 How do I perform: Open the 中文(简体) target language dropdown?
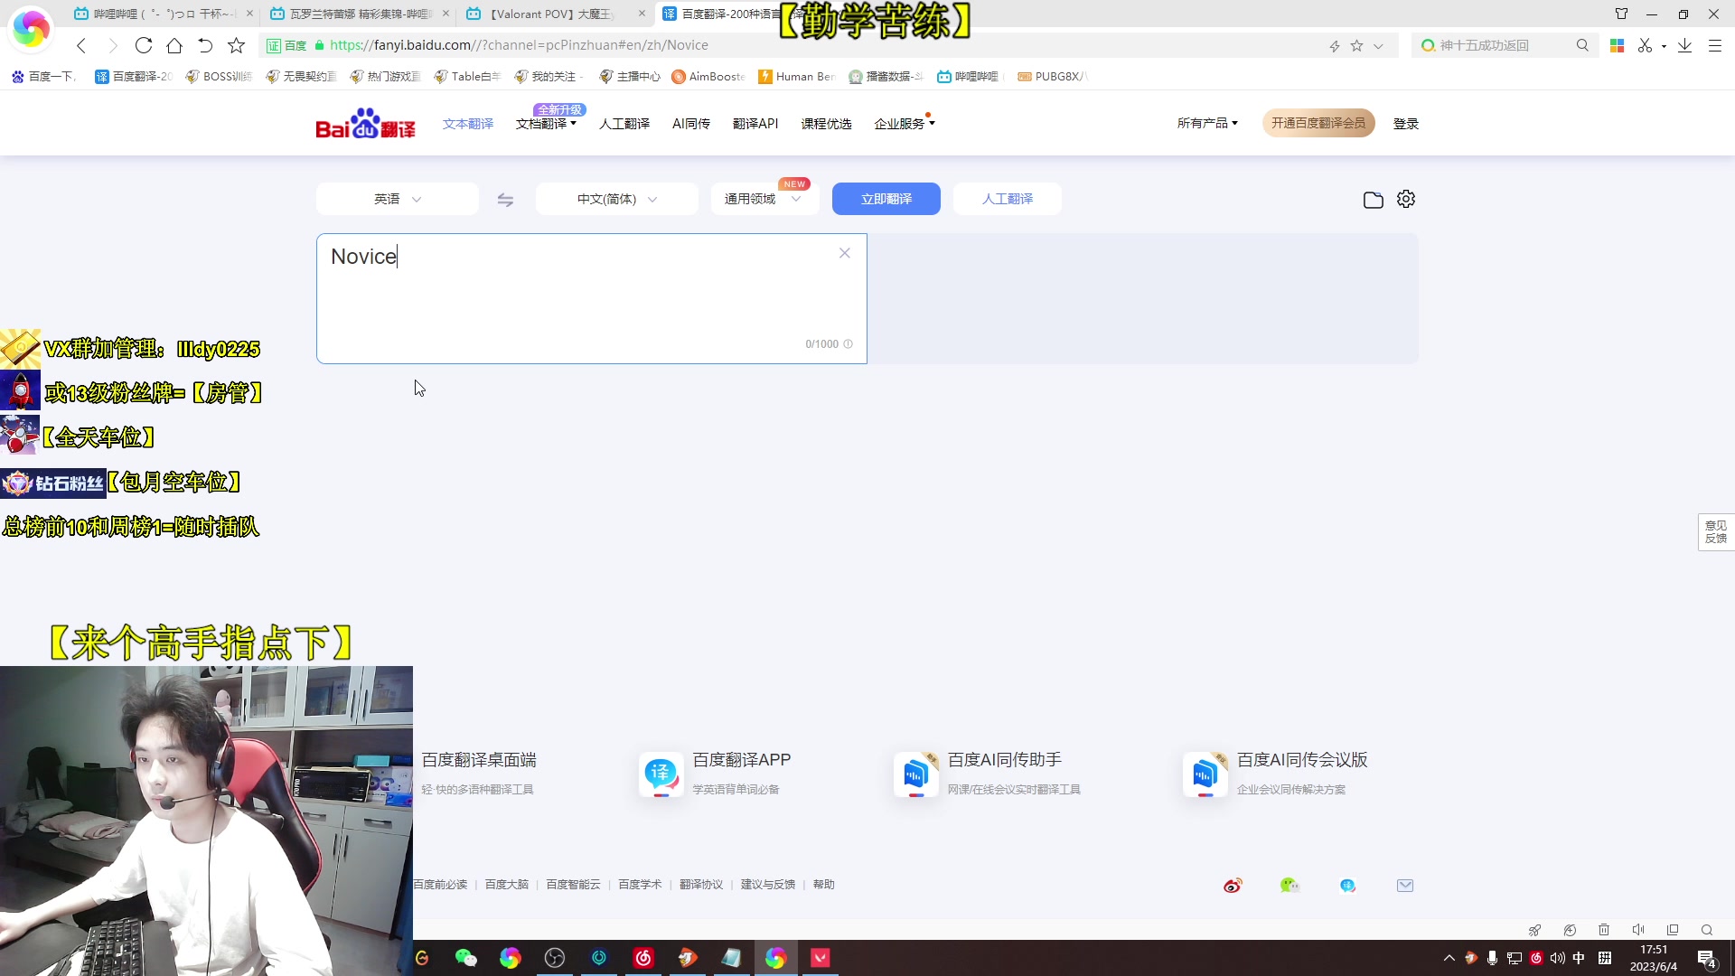(x=615, y=199)
